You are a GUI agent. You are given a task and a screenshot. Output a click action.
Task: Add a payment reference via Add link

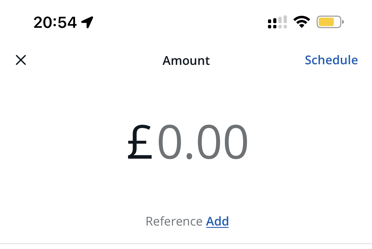tap(217, 221)
